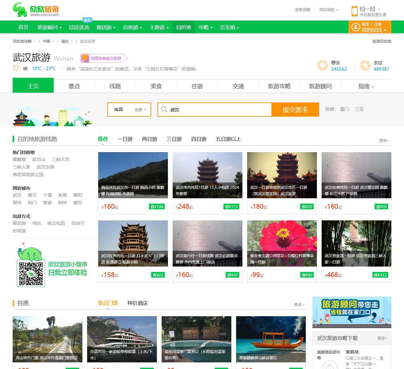Open the 出发 departure city dropdown
This screenshot has width=404, height=369.
click(x=139, y=109)
